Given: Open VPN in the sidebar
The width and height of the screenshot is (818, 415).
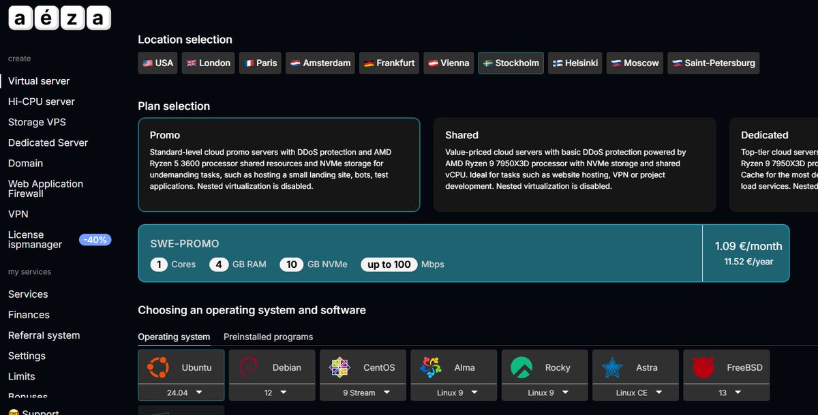Looking at the screenshot, I should click(18, 214).
